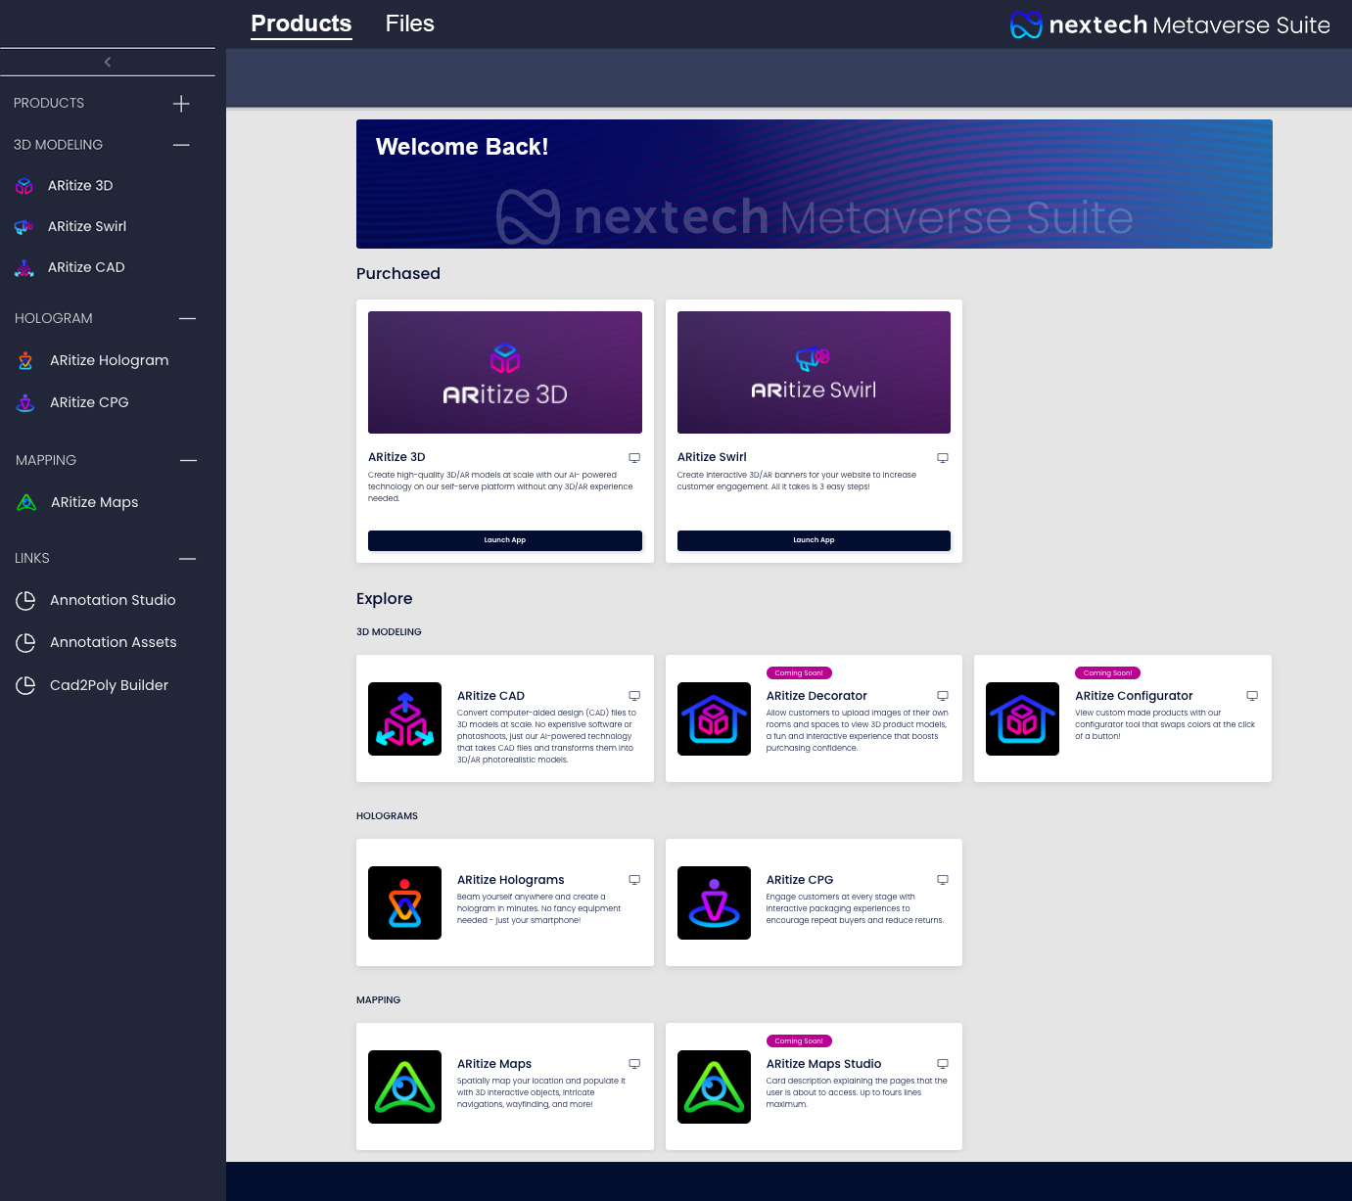The width and height of the screenshot is (1352, 1201).
Task: Click the monitor icon on ARitize Maps Studio card
Action: (943, 1064)
